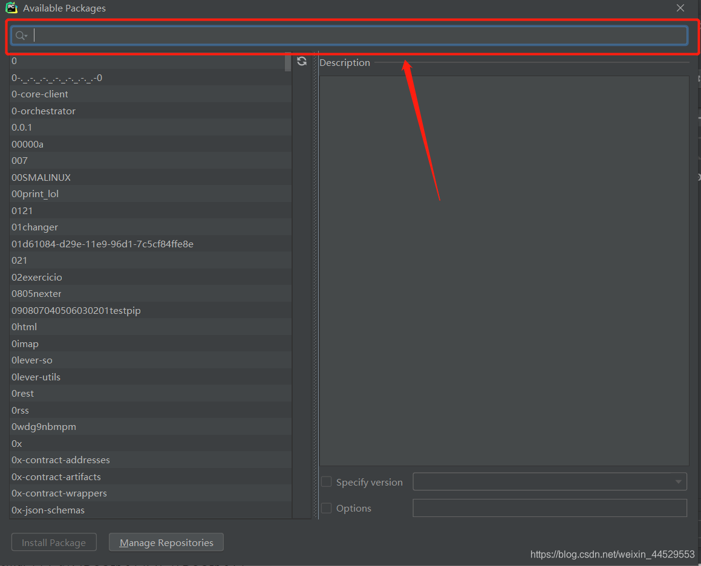Select package 02exercicio
The image size is (701, 566).
151,277
